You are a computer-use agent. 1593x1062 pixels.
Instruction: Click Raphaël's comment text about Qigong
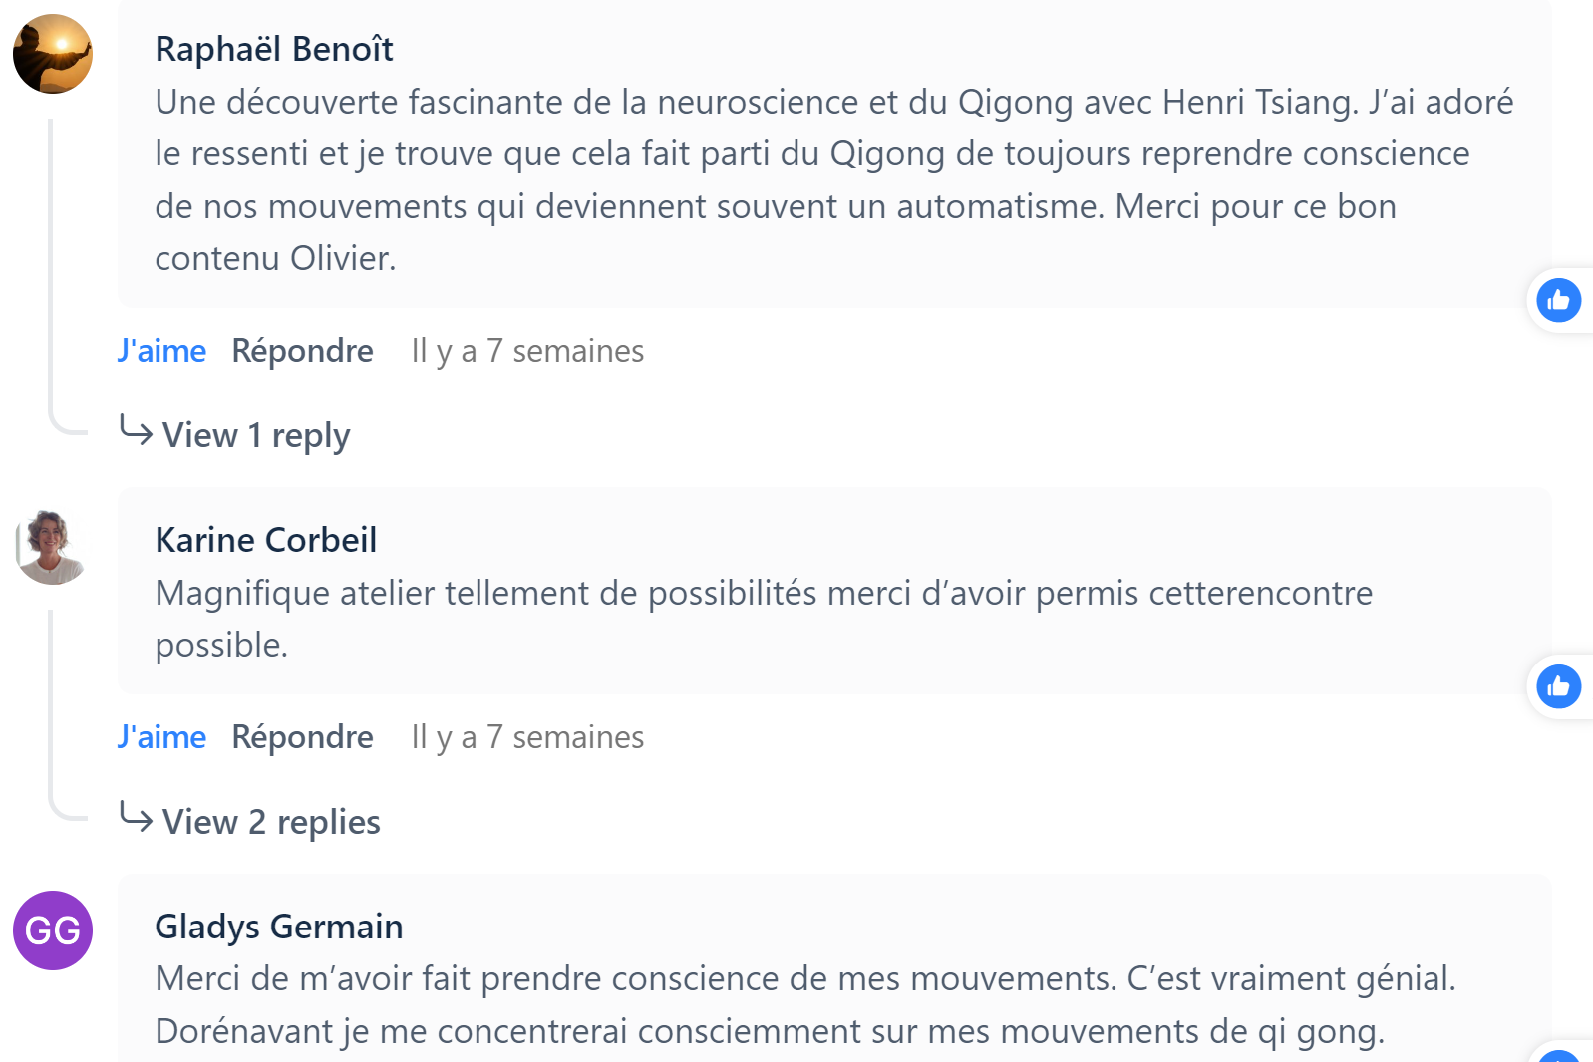[833, 179]
